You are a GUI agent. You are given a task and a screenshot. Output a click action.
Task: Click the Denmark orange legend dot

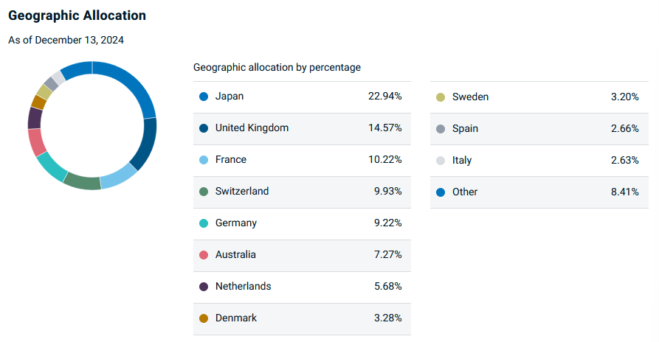point(204,318)
